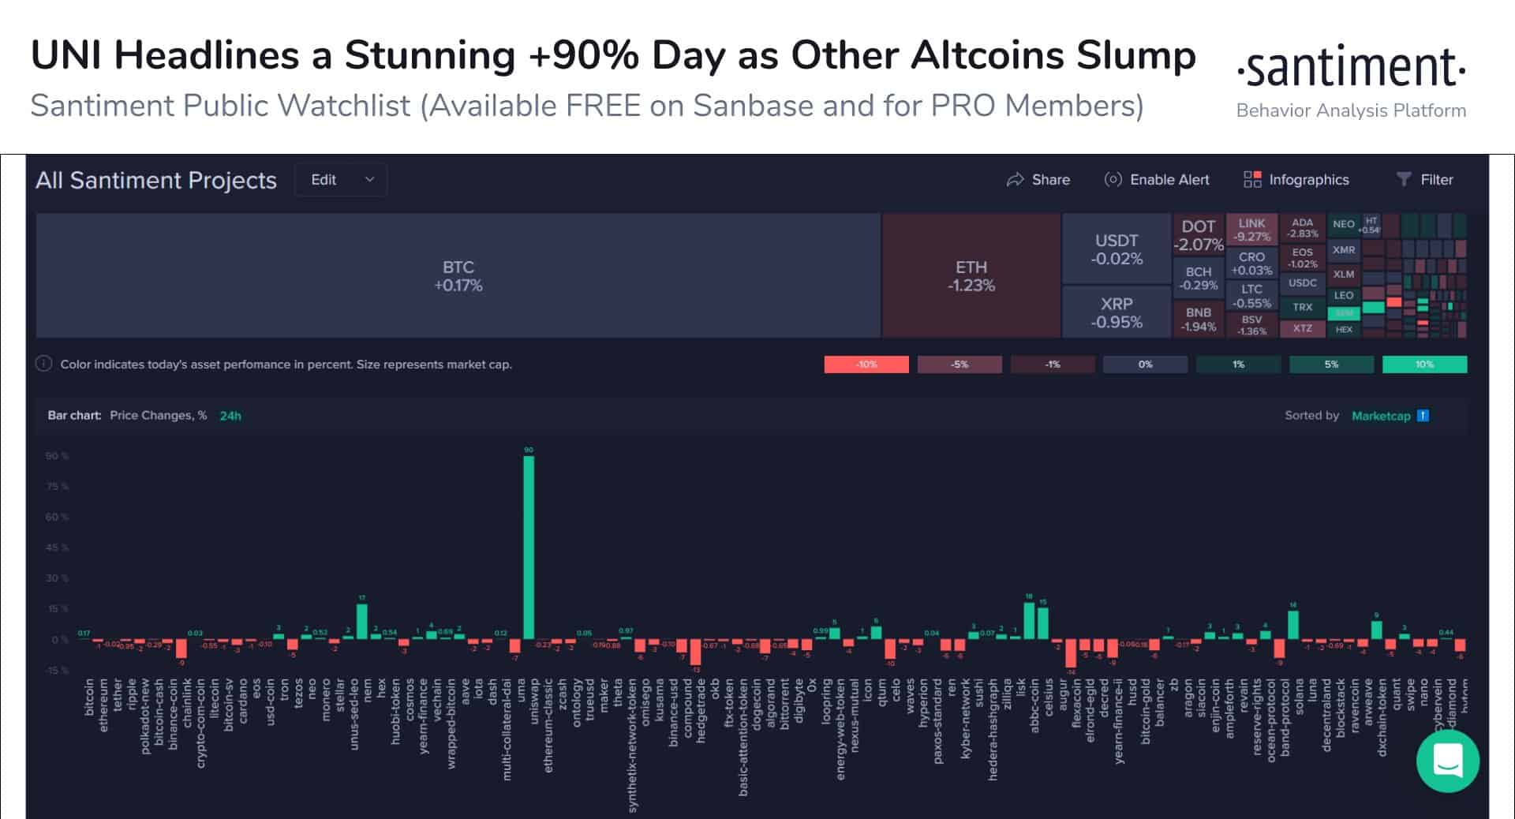Screen dimensions: 1515x819
Task: Click the sort direction arrow beside Marketcap
Action: click(1422, 415)
